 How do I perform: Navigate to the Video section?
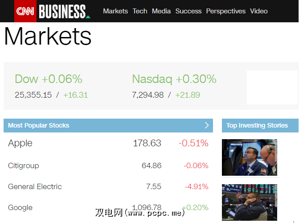pyautogui.click(x=259, y=11)
